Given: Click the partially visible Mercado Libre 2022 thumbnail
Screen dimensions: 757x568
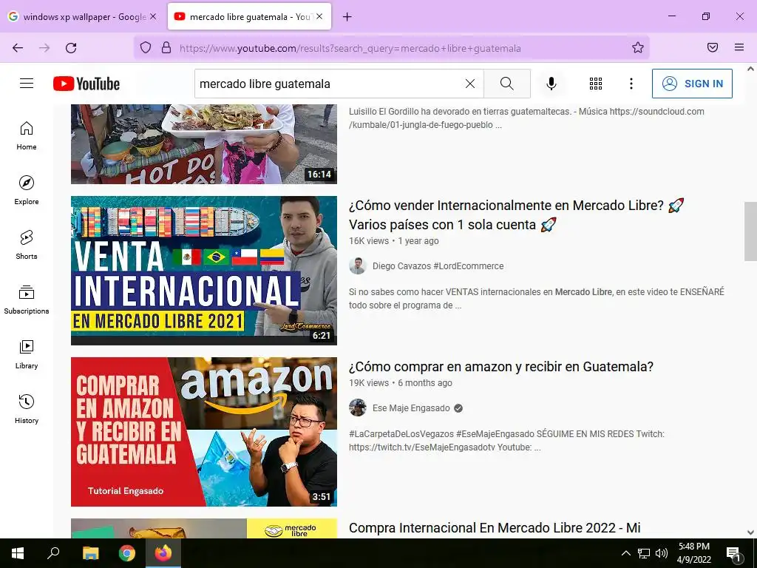Looking at the screenshot, I should (x=204, y=528).
